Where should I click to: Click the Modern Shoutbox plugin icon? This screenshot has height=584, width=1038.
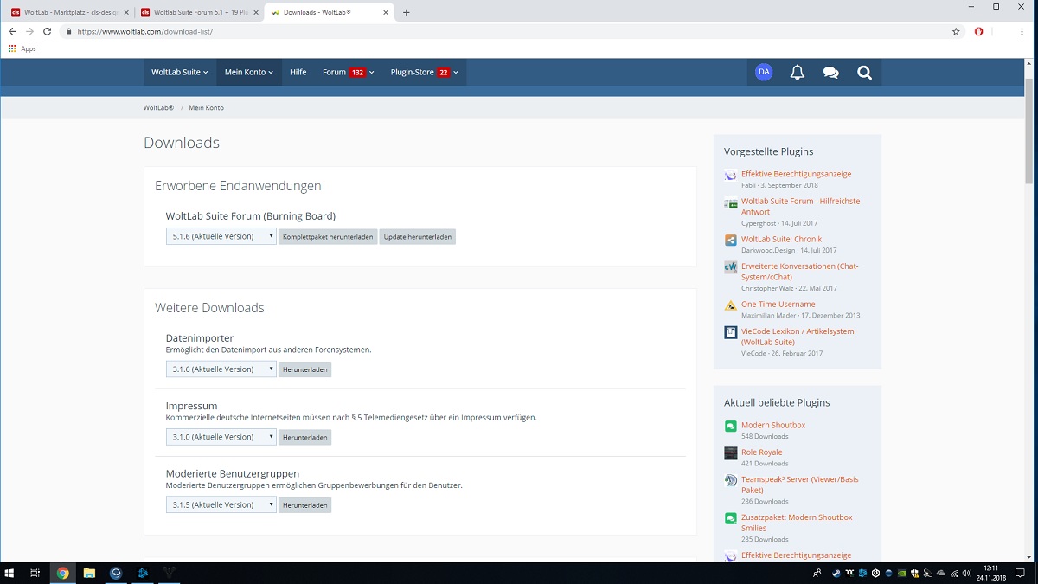coord(731,426)
